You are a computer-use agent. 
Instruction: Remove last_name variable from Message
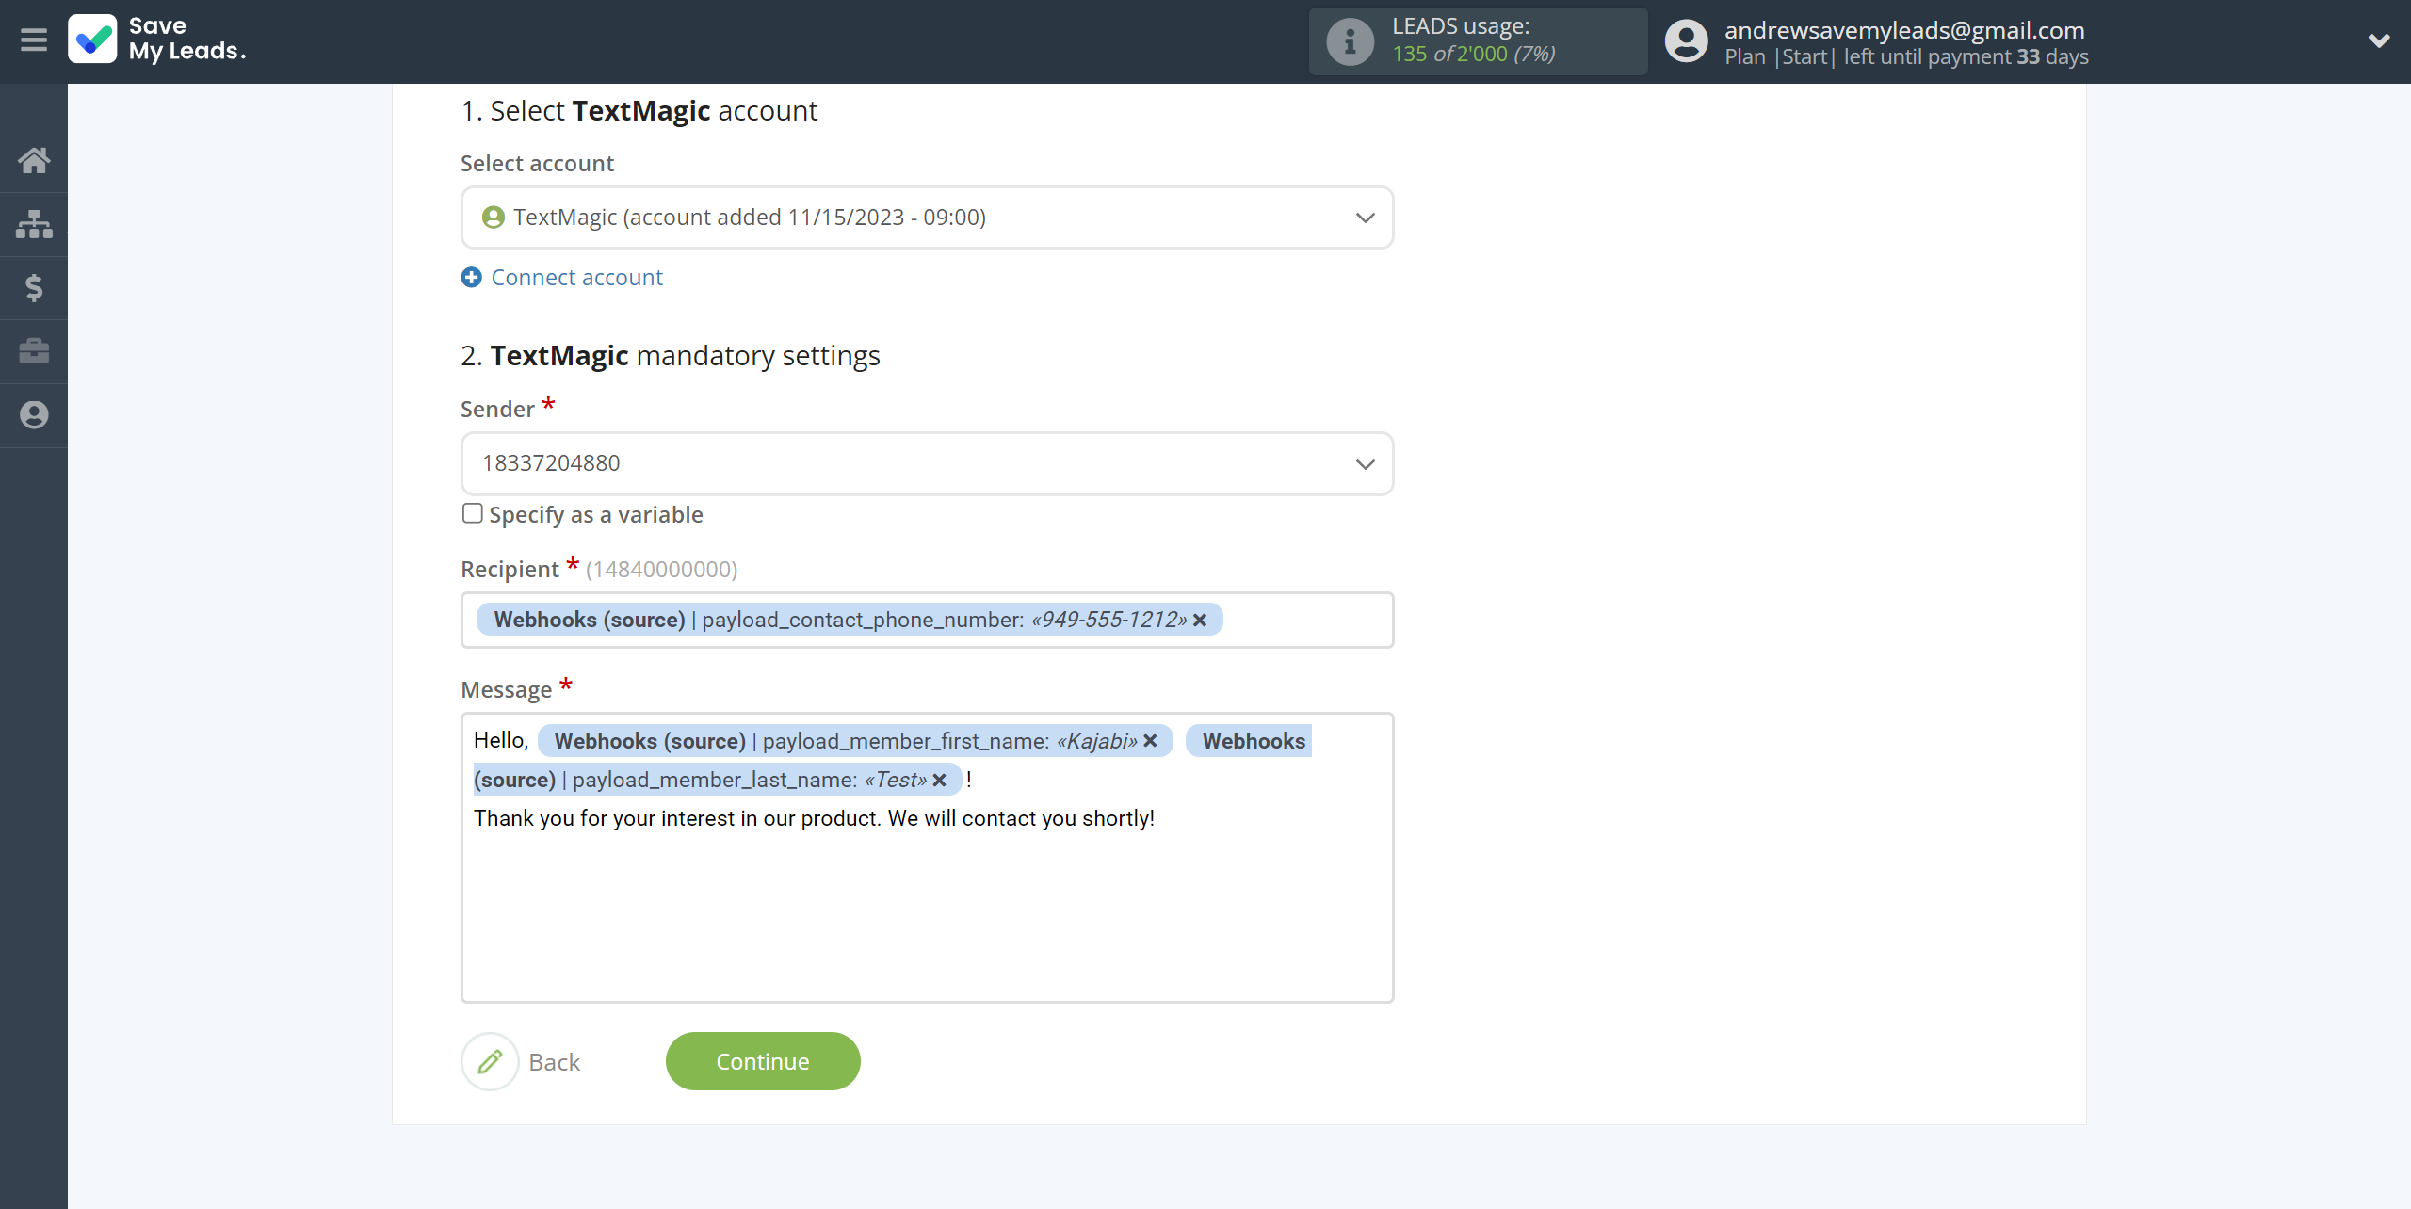[939, 780]
